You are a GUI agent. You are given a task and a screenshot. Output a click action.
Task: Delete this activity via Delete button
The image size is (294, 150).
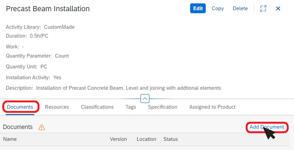240,8
